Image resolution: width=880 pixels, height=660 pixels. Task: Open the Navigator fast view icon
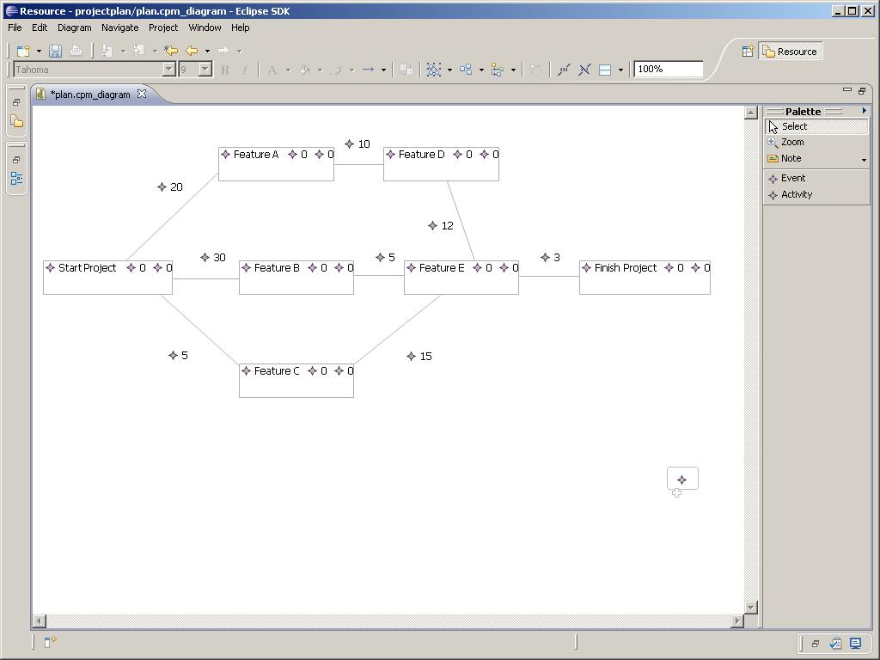[x=17, y=121]
